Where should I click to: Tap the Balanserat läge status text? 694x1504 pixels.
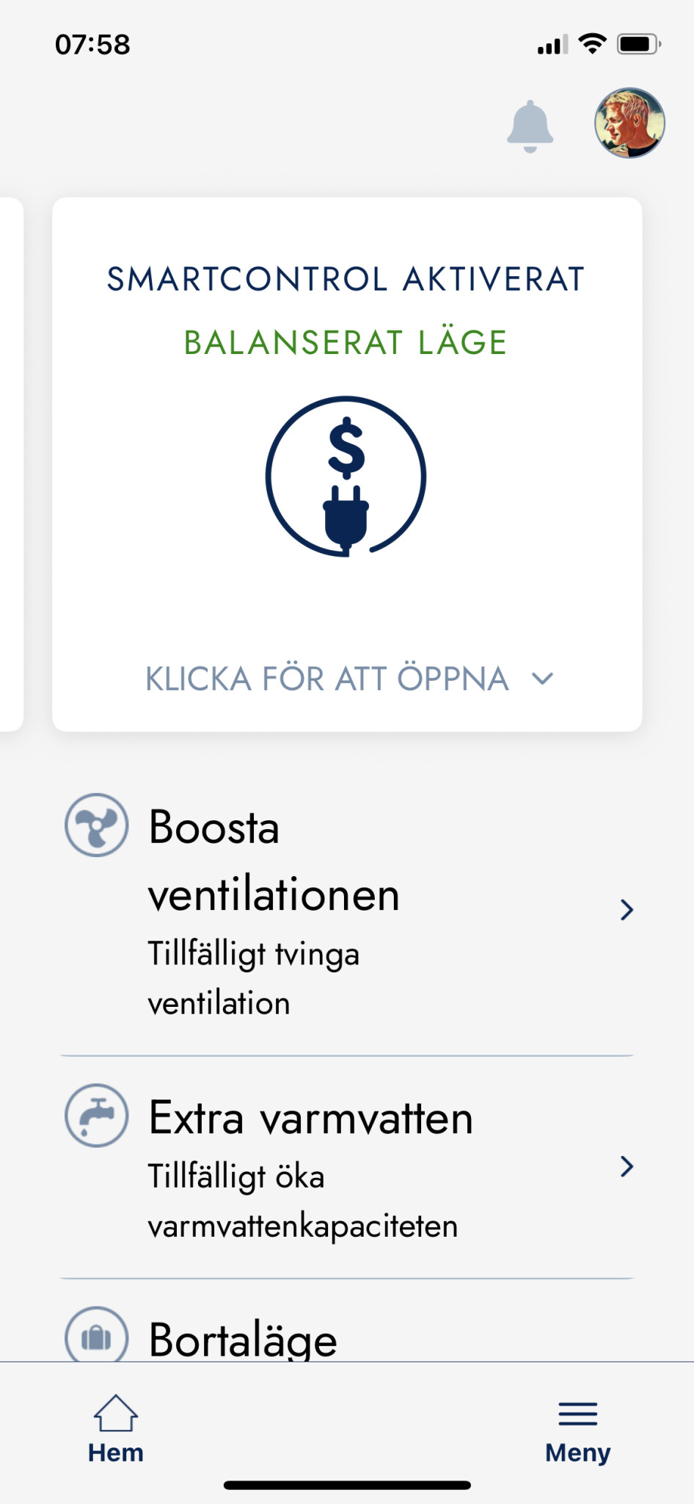[346, 342]
